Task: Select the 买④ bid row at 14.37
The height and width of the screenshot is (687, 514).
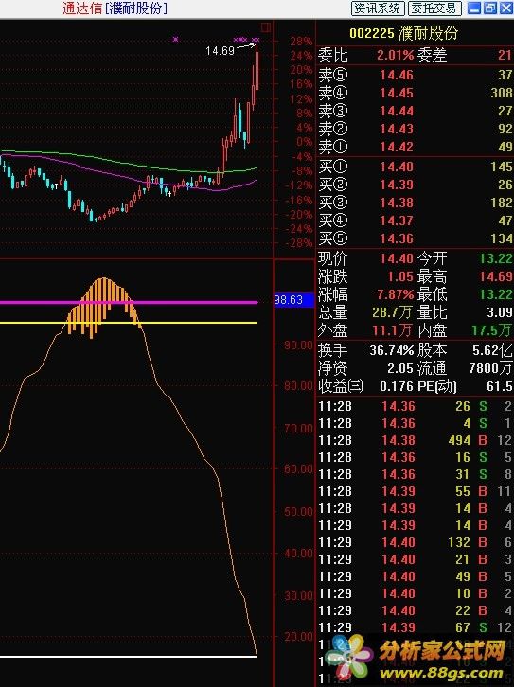Action: 415,220
